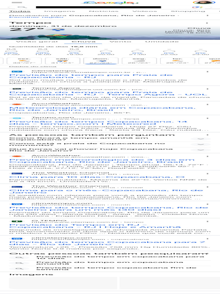
Task: Open options for As pessoas também perguntam
Action: [x=207, y=135]
